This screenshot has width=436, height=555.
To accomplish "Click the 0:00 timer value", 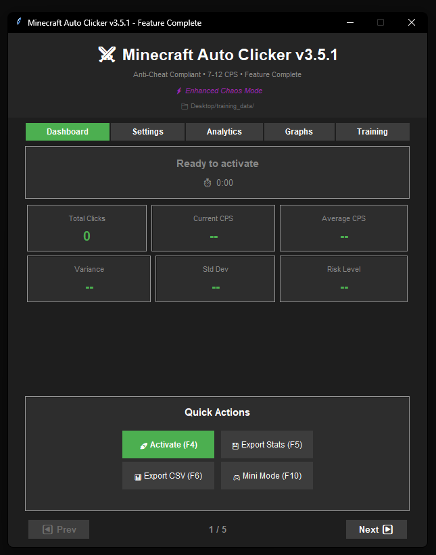I will [224, 183].
